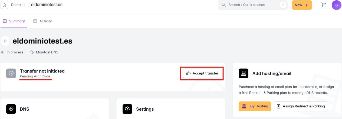This screenshot has width=342, height=119.
Task: Switch to the Summary tab
Action: point(14,21)
